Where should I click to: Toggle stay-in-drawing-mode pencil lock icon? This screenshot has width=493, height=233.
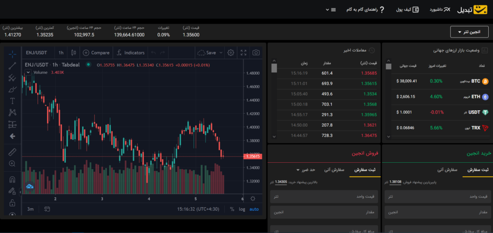coord(12,191)
